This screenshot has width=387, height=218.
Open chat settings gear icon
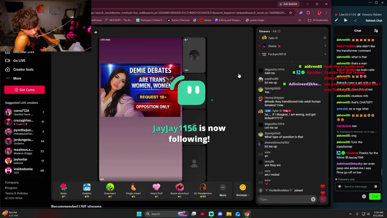point(364,197)
